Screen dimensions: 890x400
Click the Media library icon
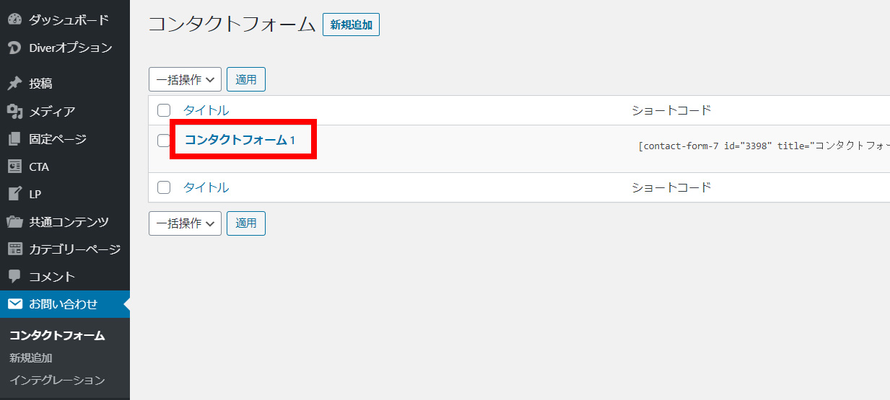(14, 111)
